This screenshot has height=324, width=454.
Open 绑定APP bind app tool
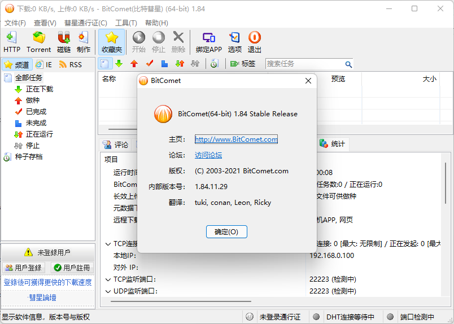pos(209,42)
